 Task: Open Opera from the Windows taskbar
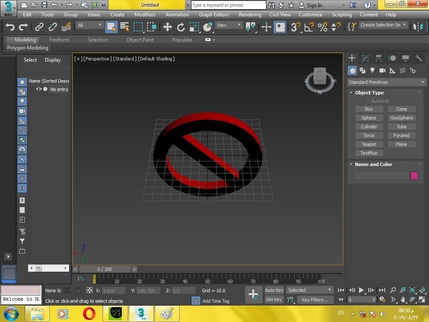(89, 314)
